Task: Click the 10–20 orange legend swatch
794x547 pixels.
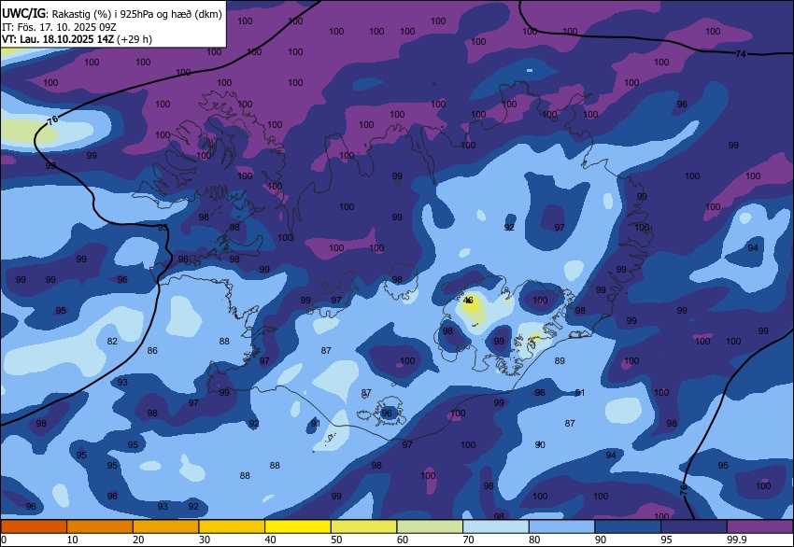Action: click(100, 526)
